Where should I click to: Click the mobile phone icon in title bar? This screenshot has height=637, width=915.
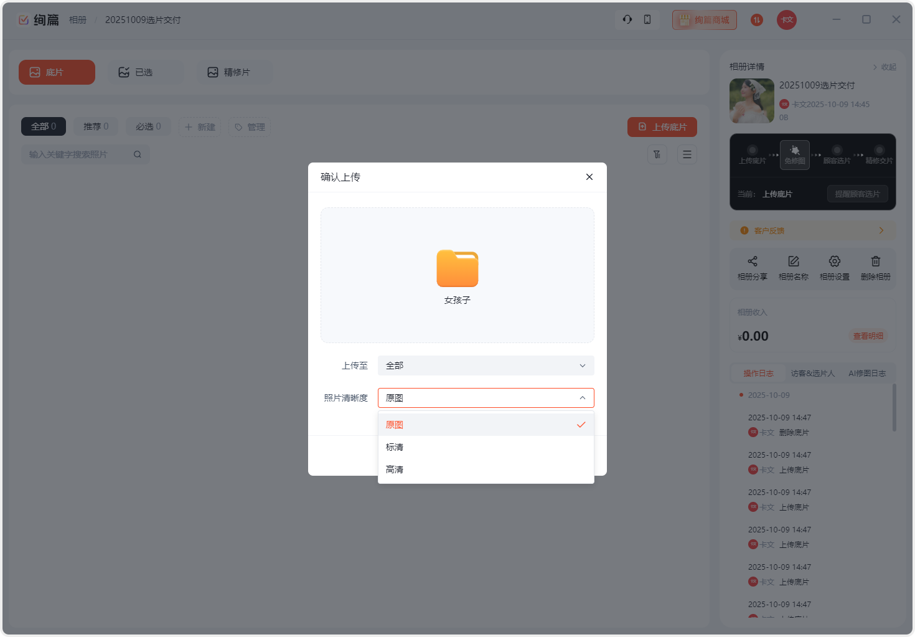(x=647, y=19)
